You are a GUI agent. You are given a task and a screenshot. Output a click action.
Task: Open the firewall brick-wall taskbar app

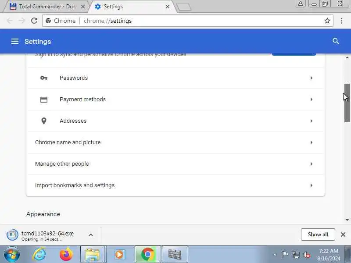(x=175, y=255)
